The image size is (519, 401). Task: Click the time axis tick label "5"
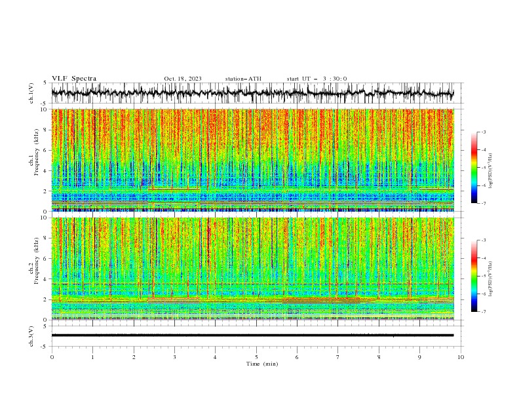point(256,357)
